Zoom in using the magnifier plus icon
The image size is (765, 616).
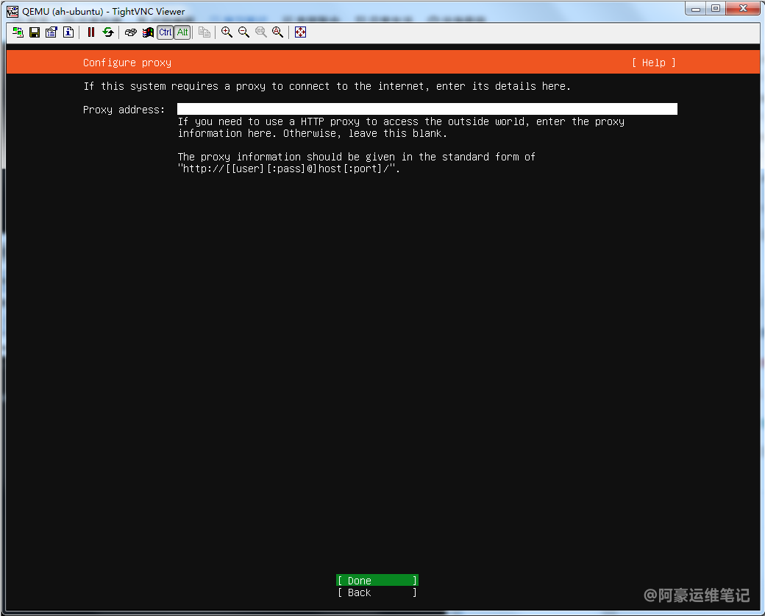click(227, 32)
